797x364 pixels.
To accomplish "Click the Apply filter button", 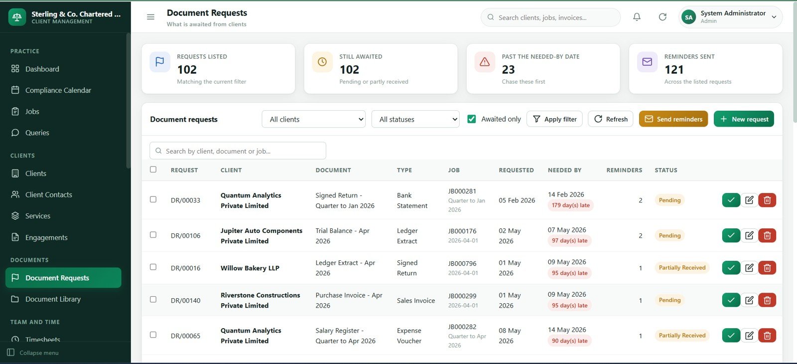I will coord(554,119).
